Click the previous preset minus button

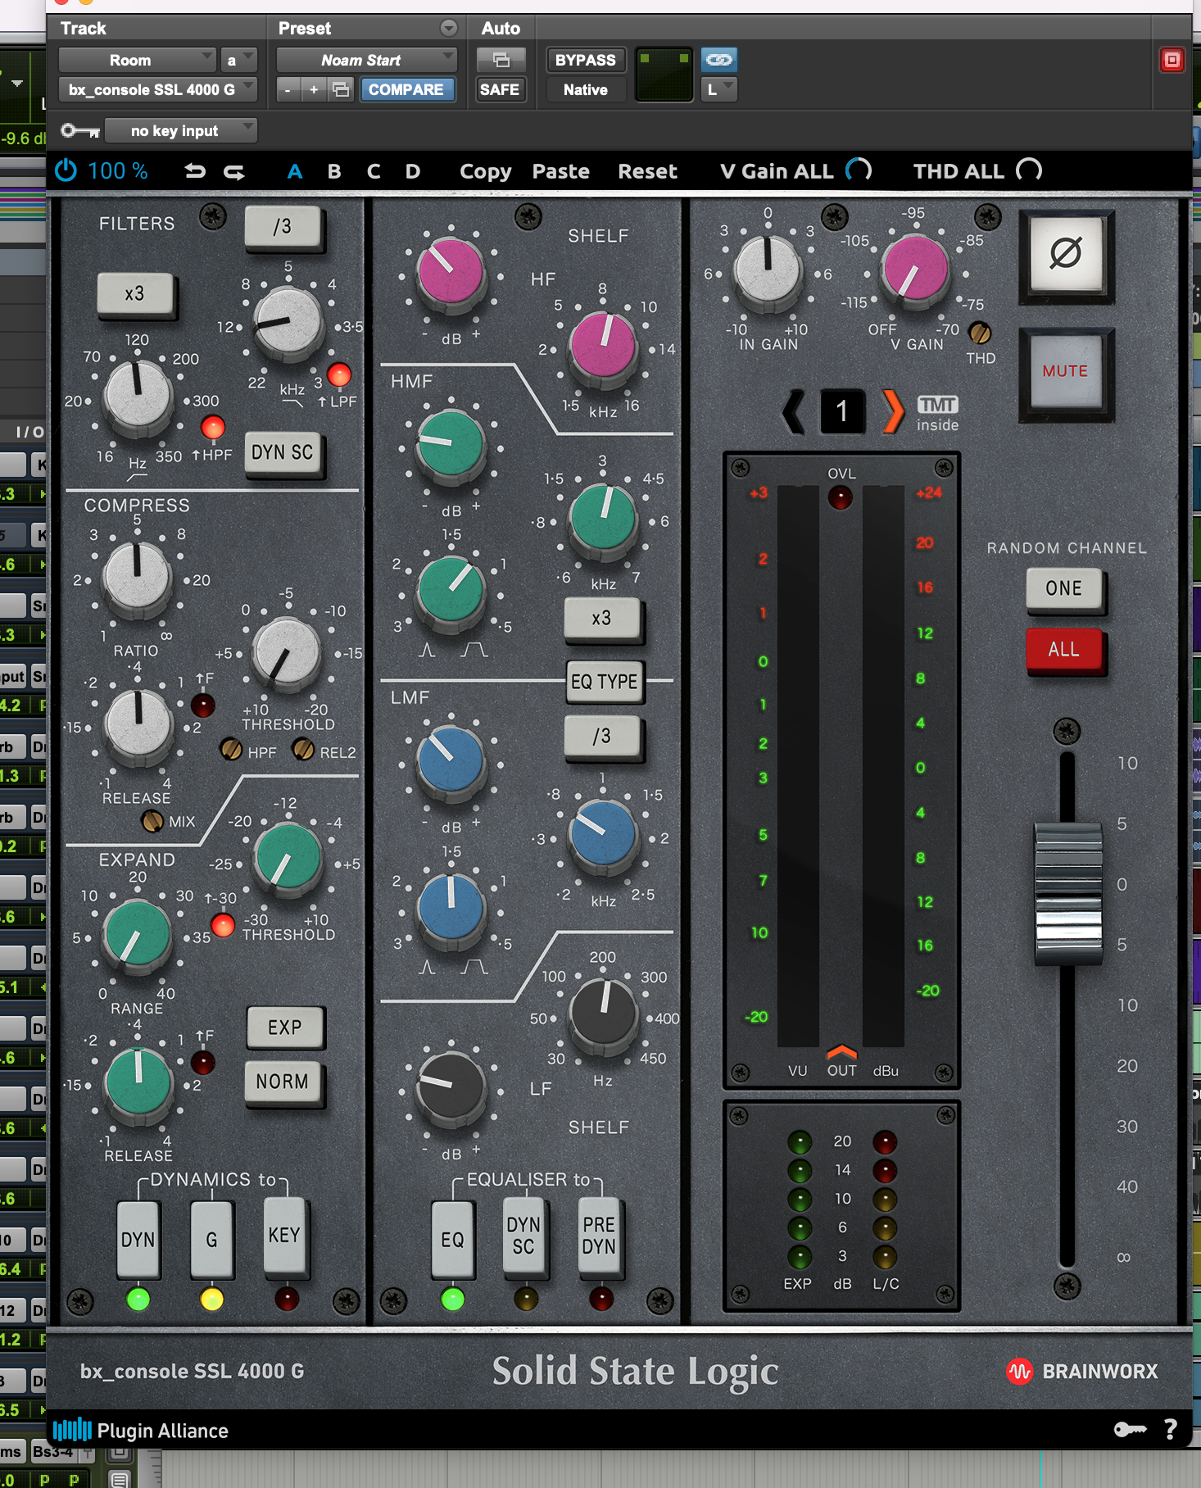point(288,89)
